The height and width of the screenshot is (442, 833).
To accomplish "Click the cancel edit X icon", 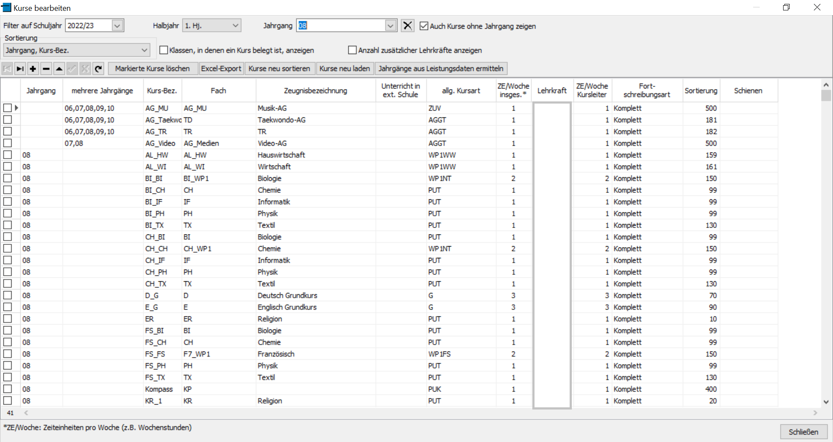I will coord(85,68).
